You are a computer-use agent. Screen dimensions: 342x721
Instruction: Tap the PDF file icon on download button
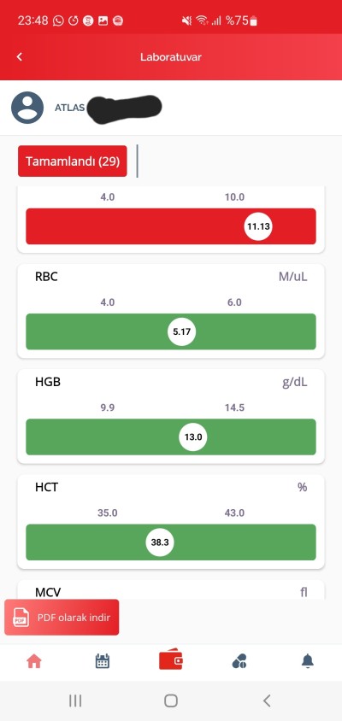[x=21, y=618]
